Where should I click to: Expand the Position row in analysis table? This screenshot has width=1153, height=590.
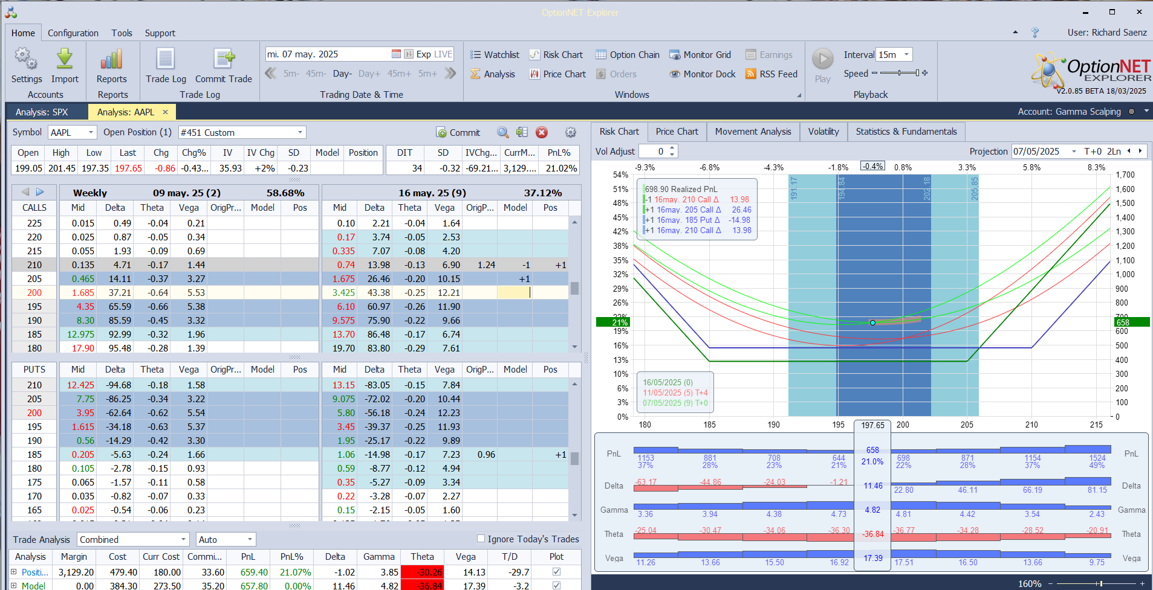(x=14, y=572)
